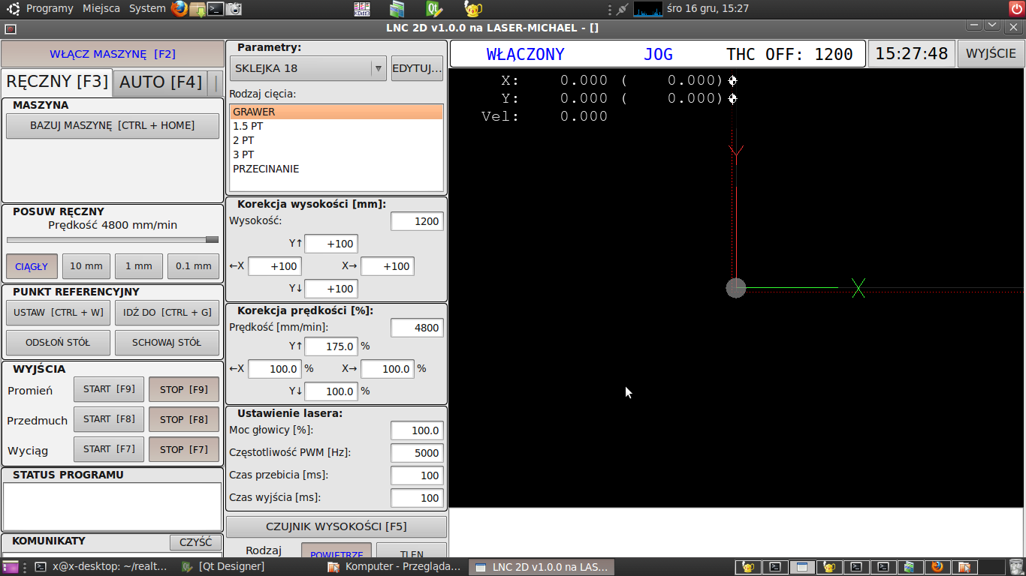The width and height of the screenshot is (1026, 576).
Task: Switch to the RĘCZNY [F3] tab
Action: pos(57,82)
